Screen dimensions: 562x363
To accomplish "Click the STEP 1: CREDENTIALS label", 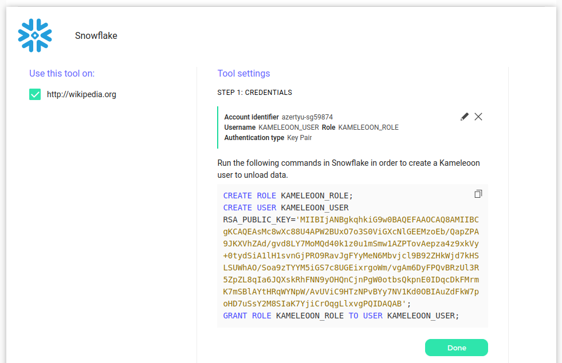I will point(254,93).
